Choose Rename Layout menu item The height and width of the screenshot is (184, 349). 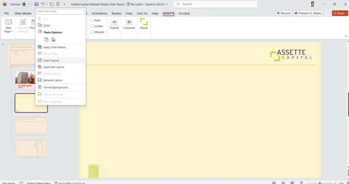click(61, 80)
